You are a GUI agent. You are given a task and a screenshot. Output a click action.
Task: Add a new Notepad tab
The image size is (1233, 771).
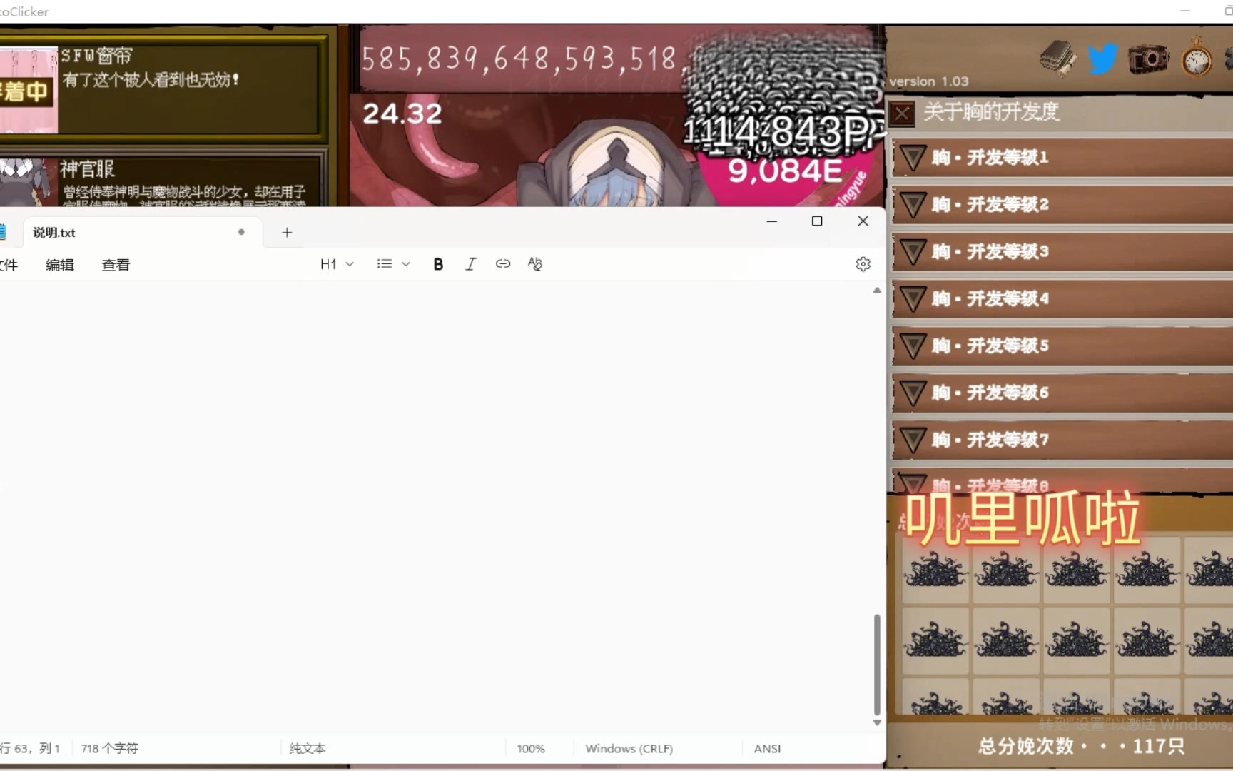[x=287, y=233]
